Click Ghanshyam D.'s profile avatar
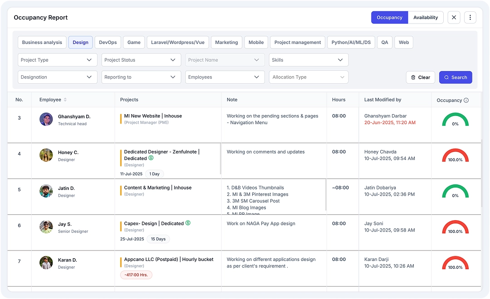Viewport: 490px width, 299px height. pos(46,120)
